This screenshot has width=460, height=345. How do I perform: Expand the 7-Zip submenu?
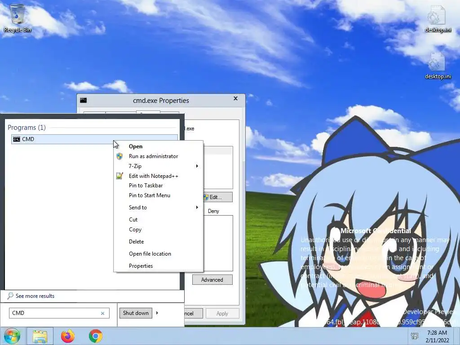tap(159, 166)
